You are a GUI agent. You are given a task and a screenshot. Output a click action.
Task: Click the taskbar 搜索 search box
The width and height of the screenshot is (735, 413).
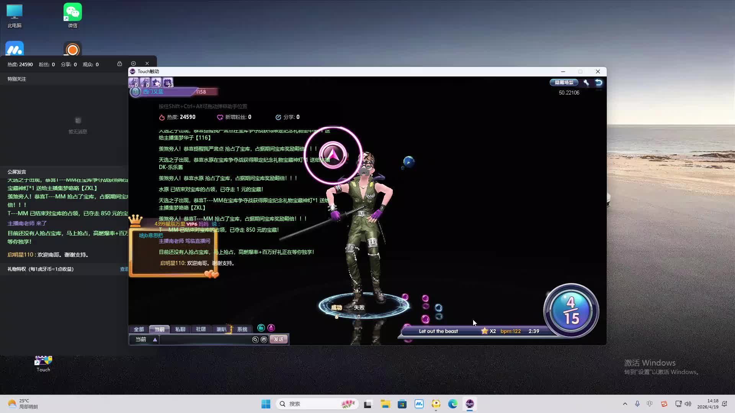point(317,404)
